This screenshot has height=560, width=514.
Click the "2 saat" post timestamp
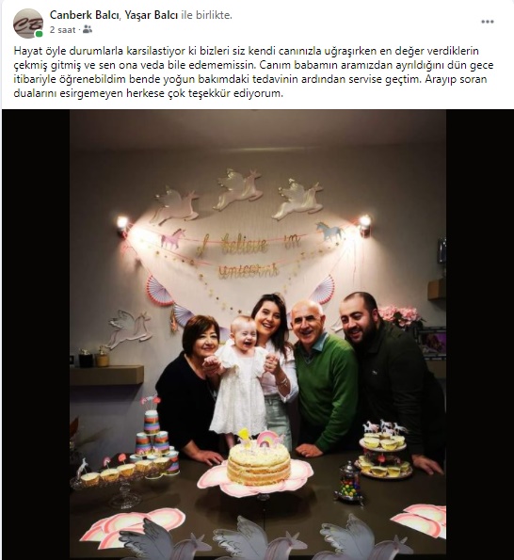[62, 30]
